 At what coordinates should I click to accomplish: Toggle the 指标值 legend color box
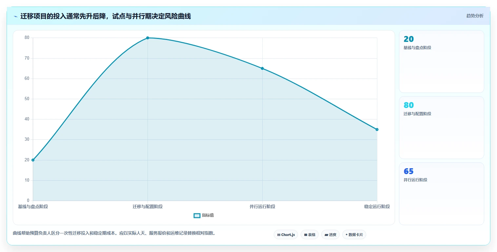click(x=197, y=215)
